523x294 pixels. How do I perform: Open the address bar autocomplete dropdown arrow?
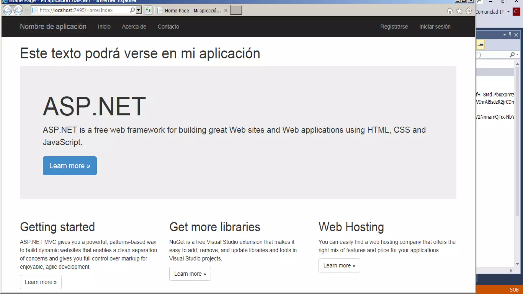pyautogui.click(x=138, y=10)
